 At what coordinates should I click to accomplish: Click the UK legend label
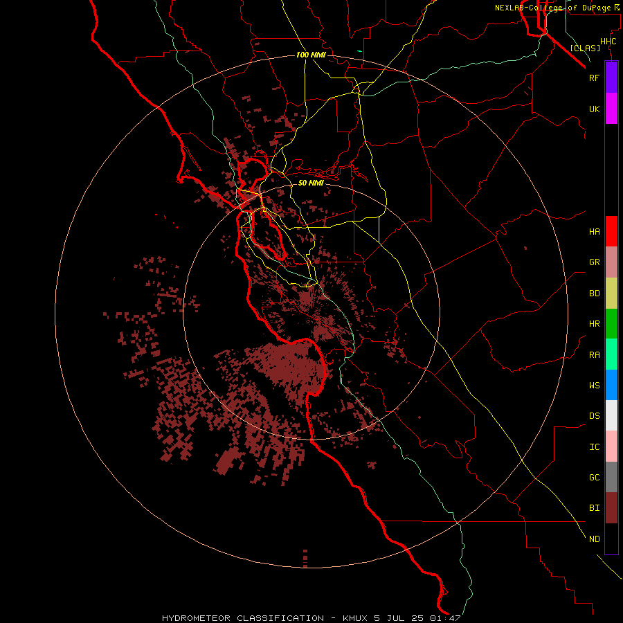pyautogui.click(x=594, y=109)
